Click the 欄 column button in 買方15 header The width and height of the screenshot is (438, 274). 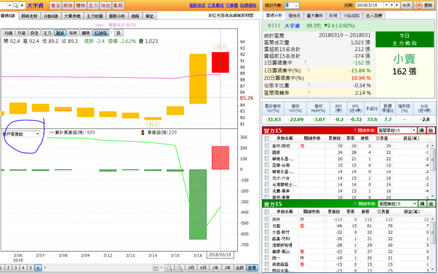click(422, 130)
